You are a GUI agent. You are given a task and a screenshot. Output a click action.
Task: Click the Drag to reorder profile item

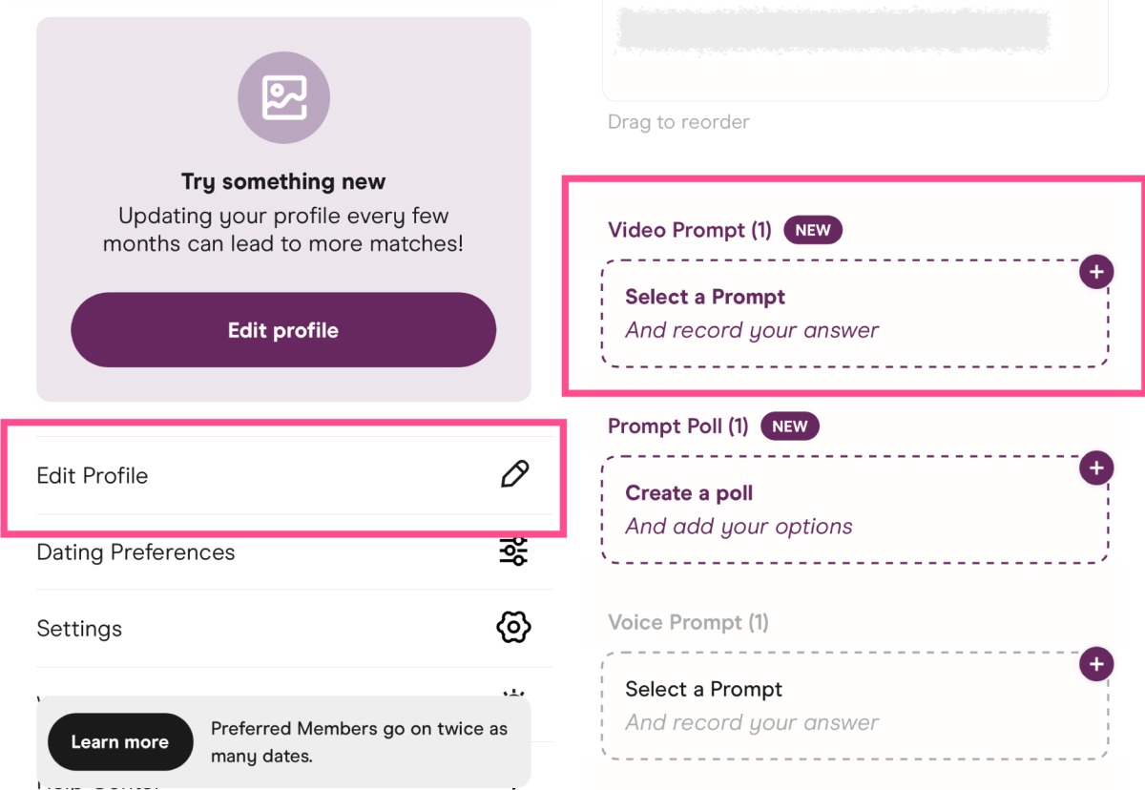click(677, 122)
